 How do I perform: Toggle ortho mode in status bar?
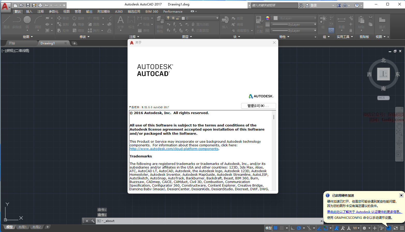[x=293, y=228]
